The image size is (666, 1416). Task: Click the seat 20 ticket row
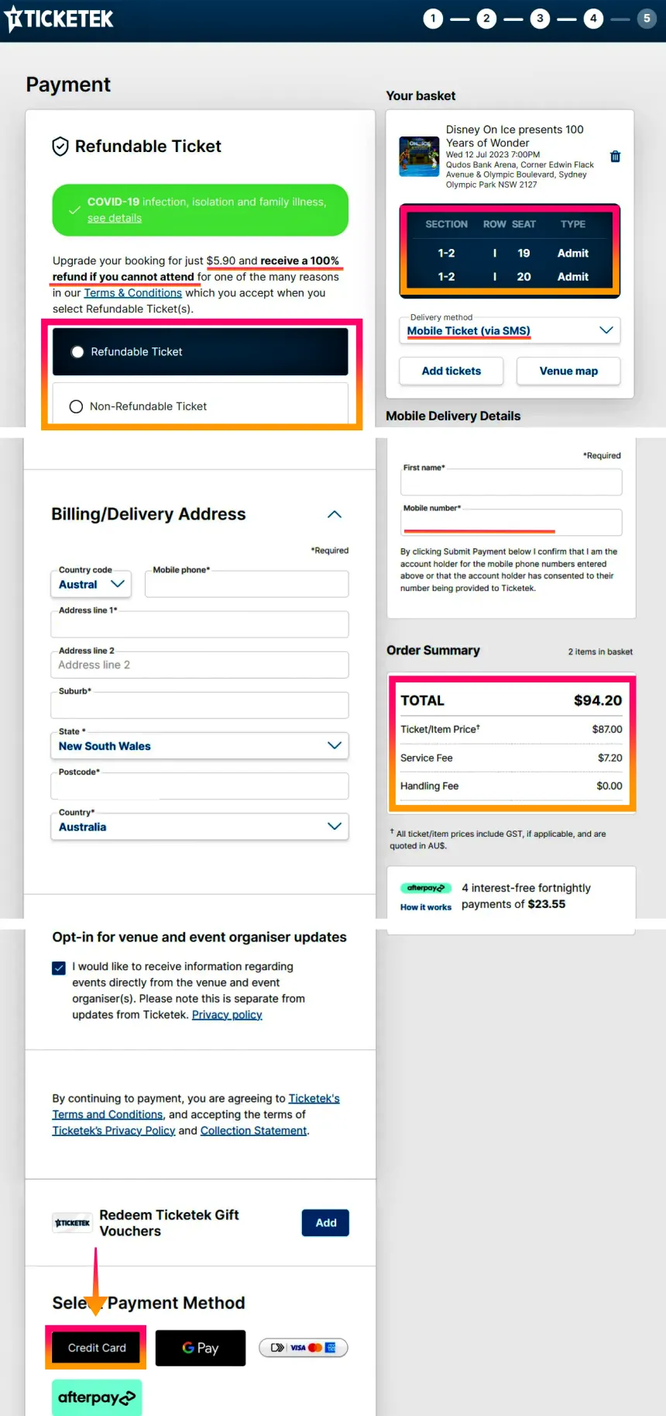[510, 276]
